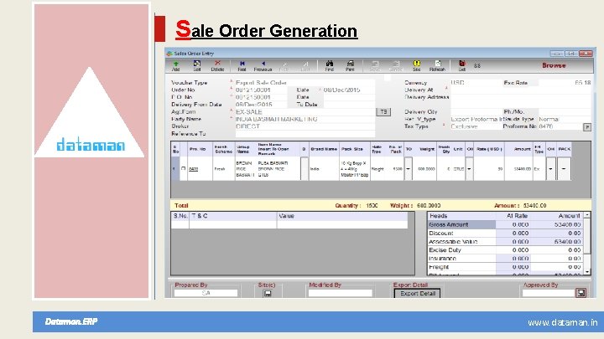Click the Export Detail button
604x339 pixels.
[418, 293]
